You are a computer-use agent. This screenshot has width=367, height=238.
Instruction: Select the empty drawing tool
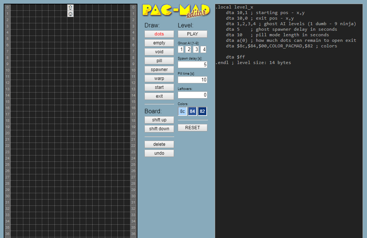point(159,43)
